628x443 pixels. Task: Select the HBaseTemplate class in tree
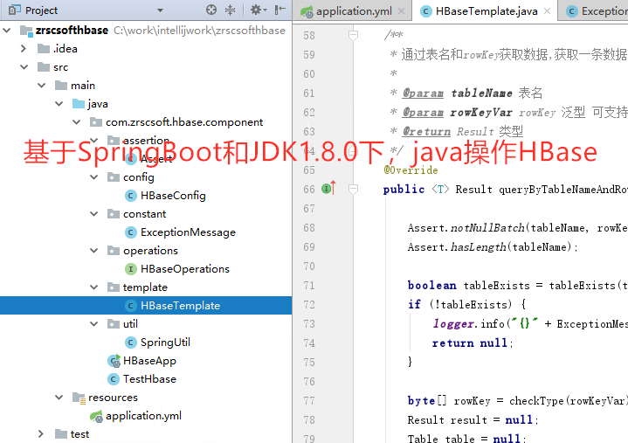click(180, 306)
